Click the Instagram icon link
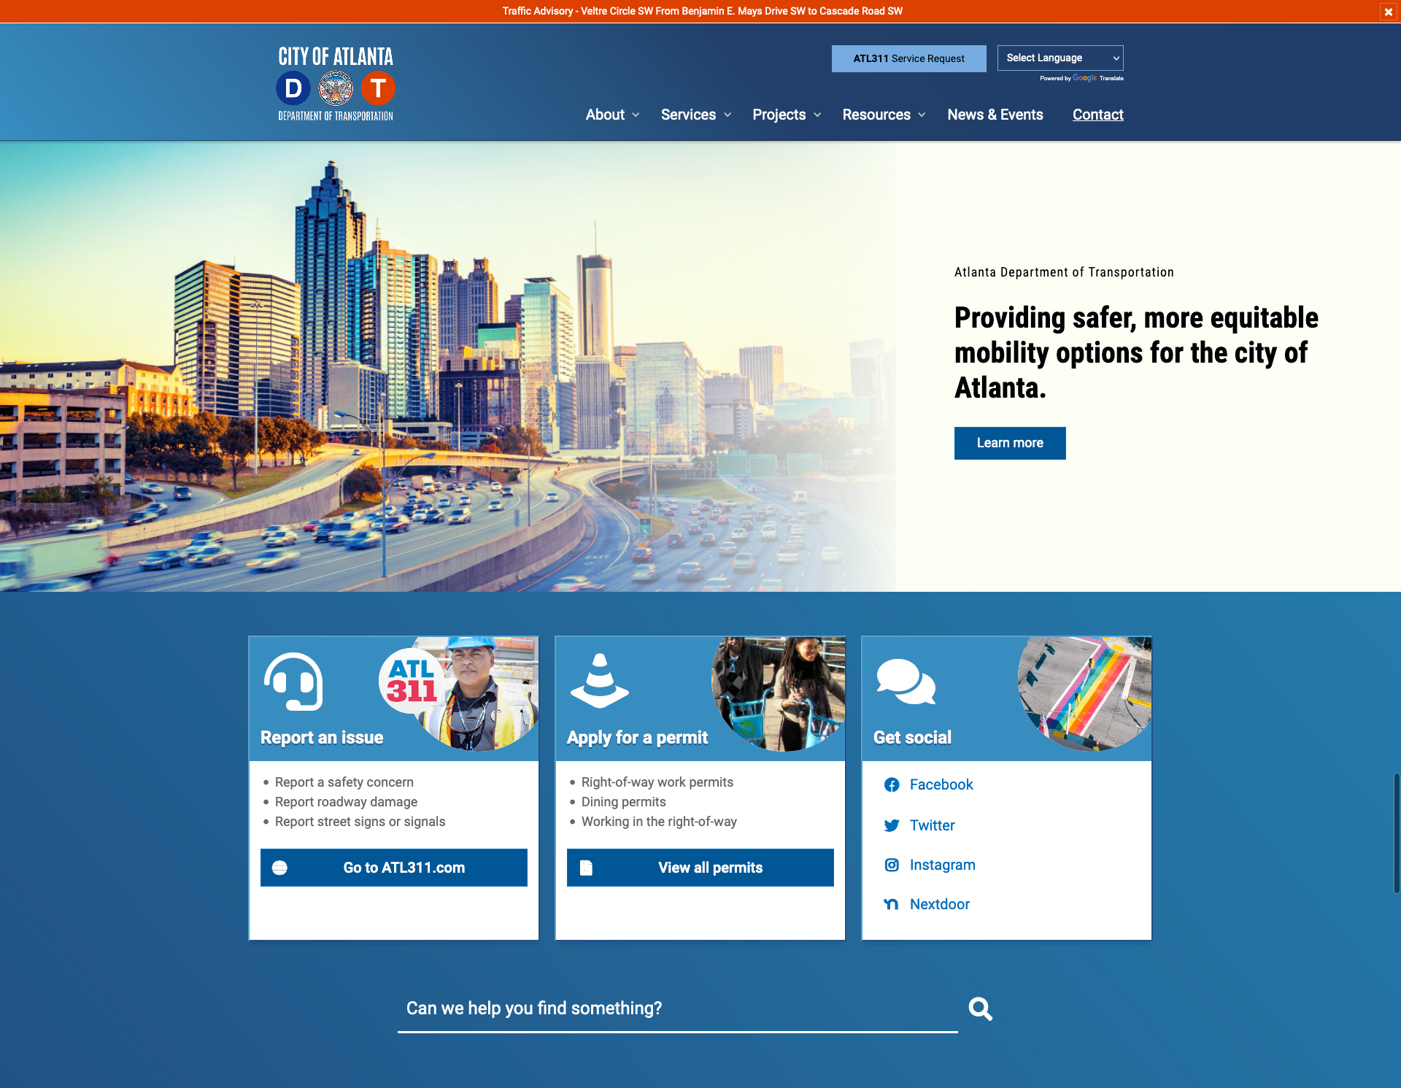 [892, 864]
